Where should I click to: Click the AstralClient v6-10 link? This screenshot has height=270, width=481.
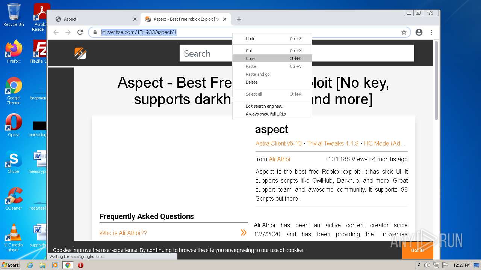tap(278, 143)
